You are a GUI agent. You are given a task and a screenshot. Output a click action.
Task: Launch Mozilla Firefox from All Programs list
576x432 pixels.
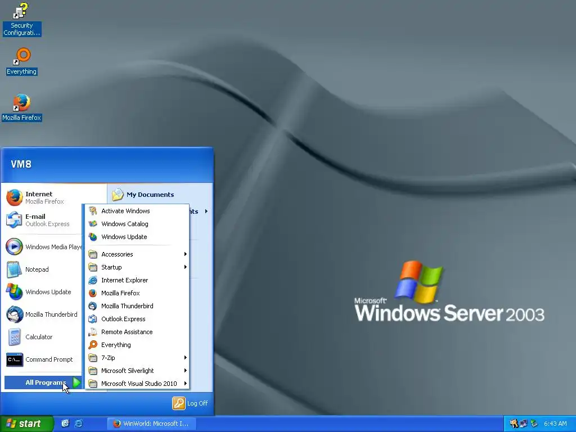[137, 292]
